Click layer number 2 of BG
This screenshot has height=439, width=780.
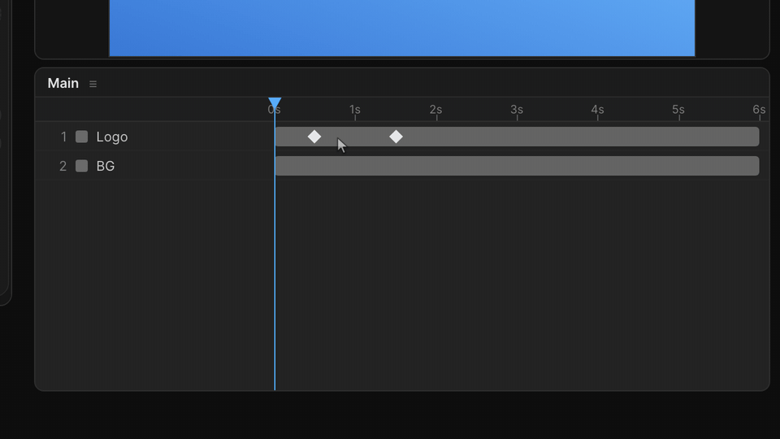tap(63, 166)
